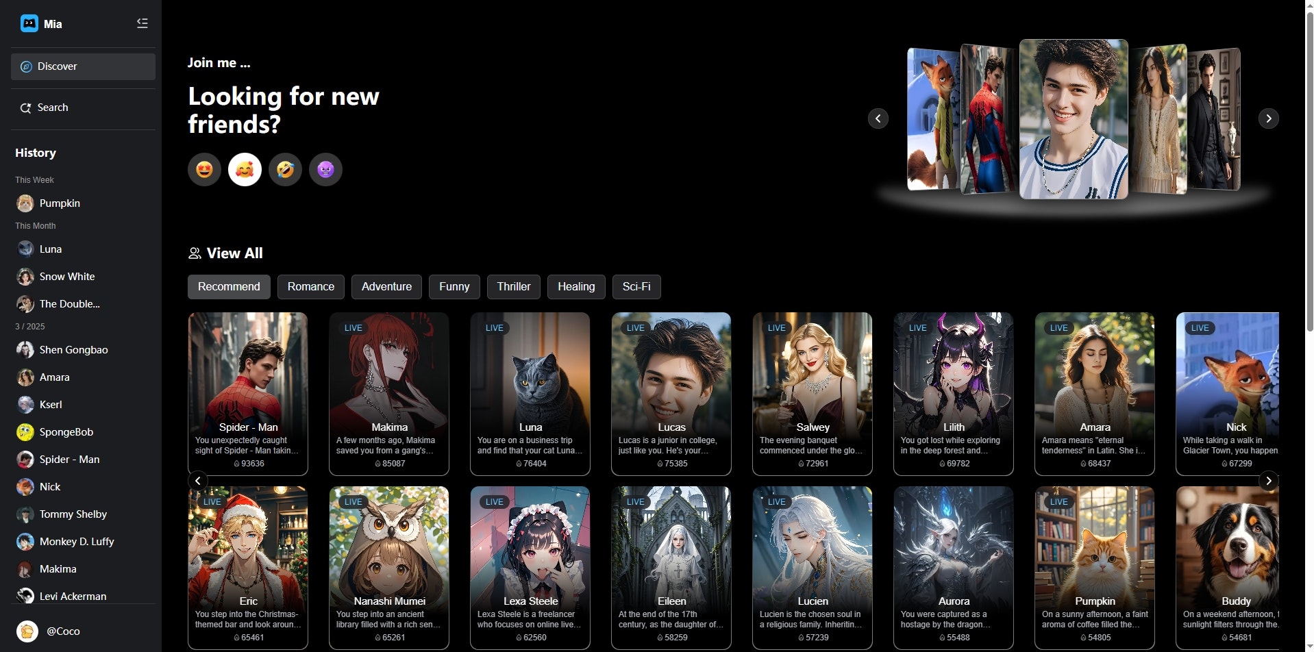Open Discover via the compass icon
This screenshot has width=1314, height=652.
click(x=26, y=66)
